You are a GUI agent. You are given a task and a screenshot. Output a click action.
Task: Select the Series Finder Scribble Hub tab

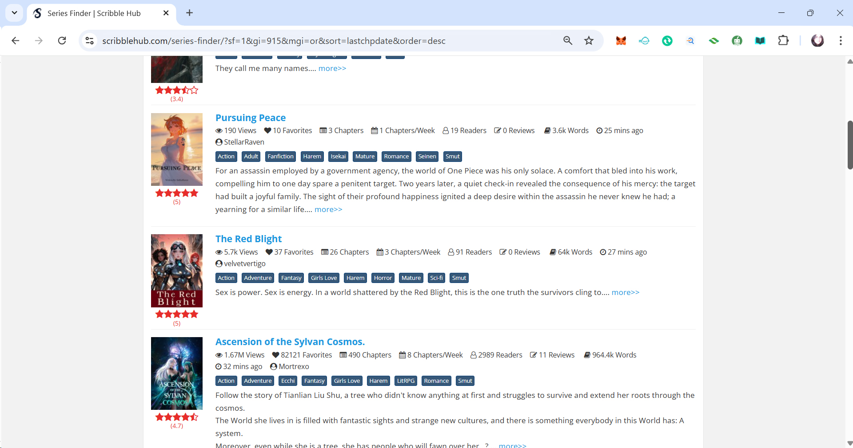pyautogui.click(x=94, y=13)
